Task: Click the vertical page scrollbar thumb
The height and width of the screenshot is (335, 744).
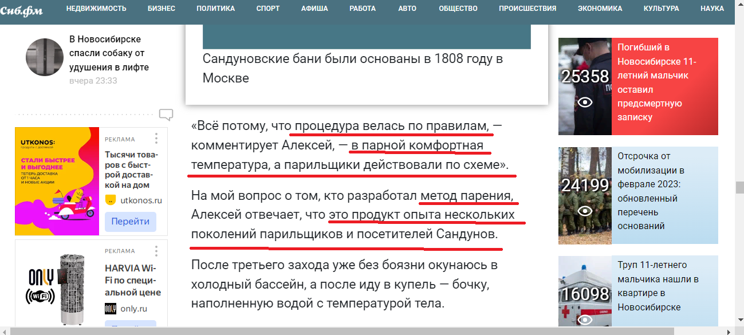Action: [x=739, y=188]
